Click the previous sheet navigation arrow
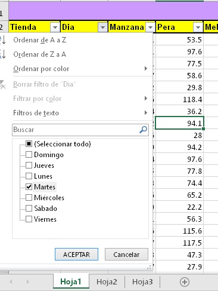The height and width of the screenshot is (291, 218). [x=11, y=282]
